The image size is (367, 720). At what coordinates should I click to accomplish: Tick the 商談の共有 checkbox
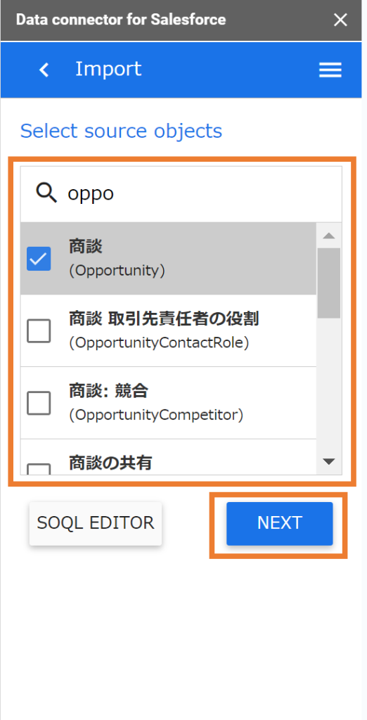39,469
